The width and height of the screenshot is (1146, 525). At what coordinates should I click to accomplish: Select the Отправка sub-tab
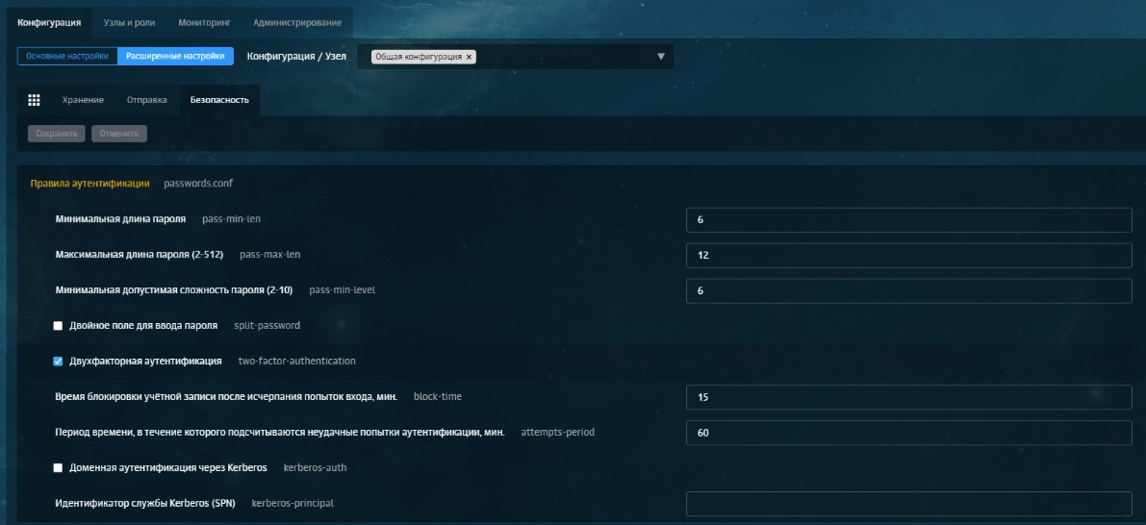pos(147,100)
